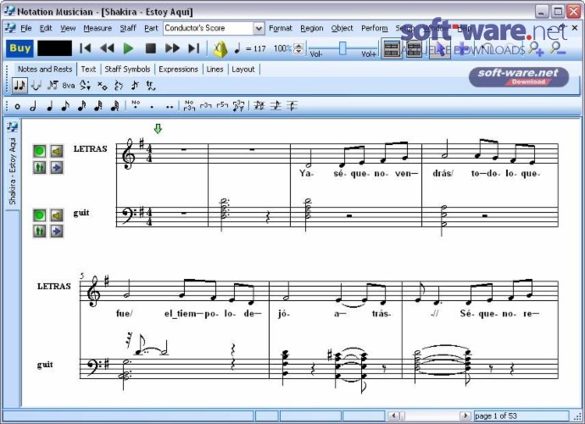Select the No tuplet option

(190, 106)
